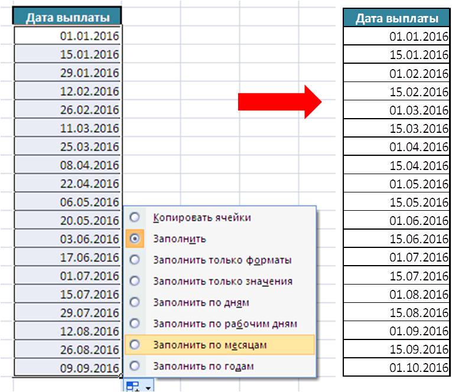Select the 'Копировать ячейки' radio button

(x=135, y=217)
